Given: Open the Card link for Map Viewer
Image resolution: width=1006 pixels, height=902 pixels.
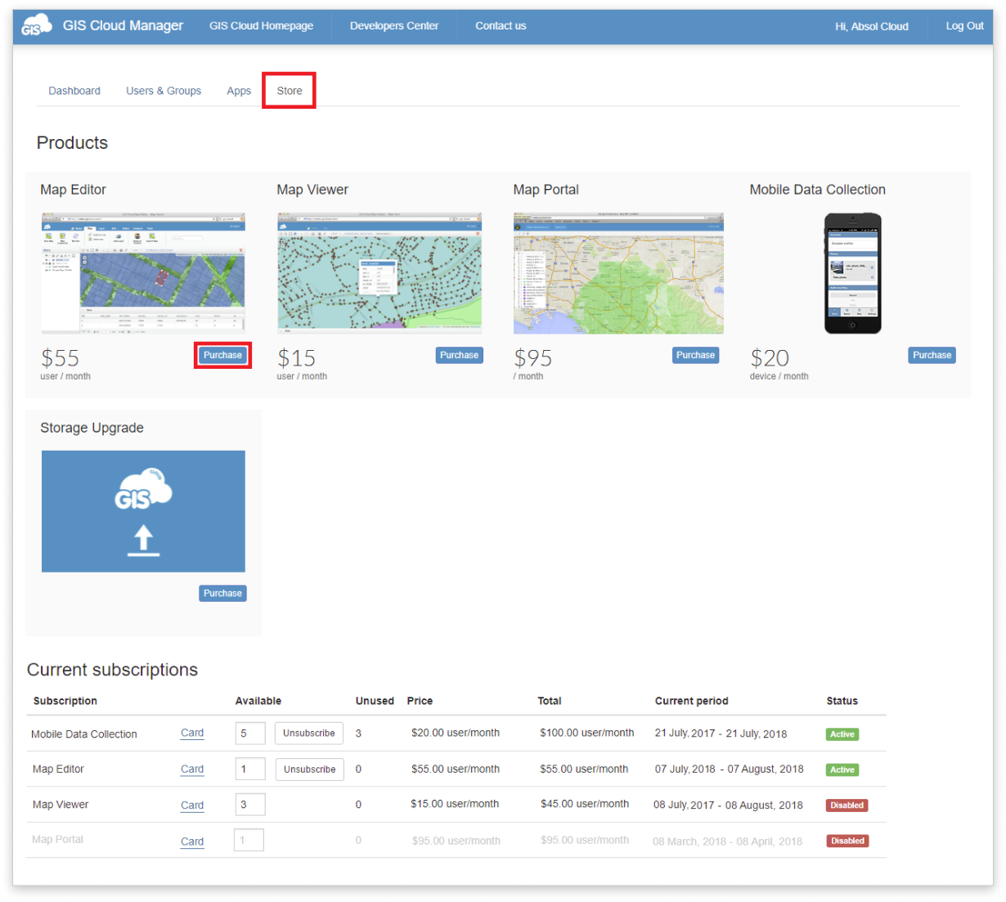Looking at the screenshot, I should point(191,805).
